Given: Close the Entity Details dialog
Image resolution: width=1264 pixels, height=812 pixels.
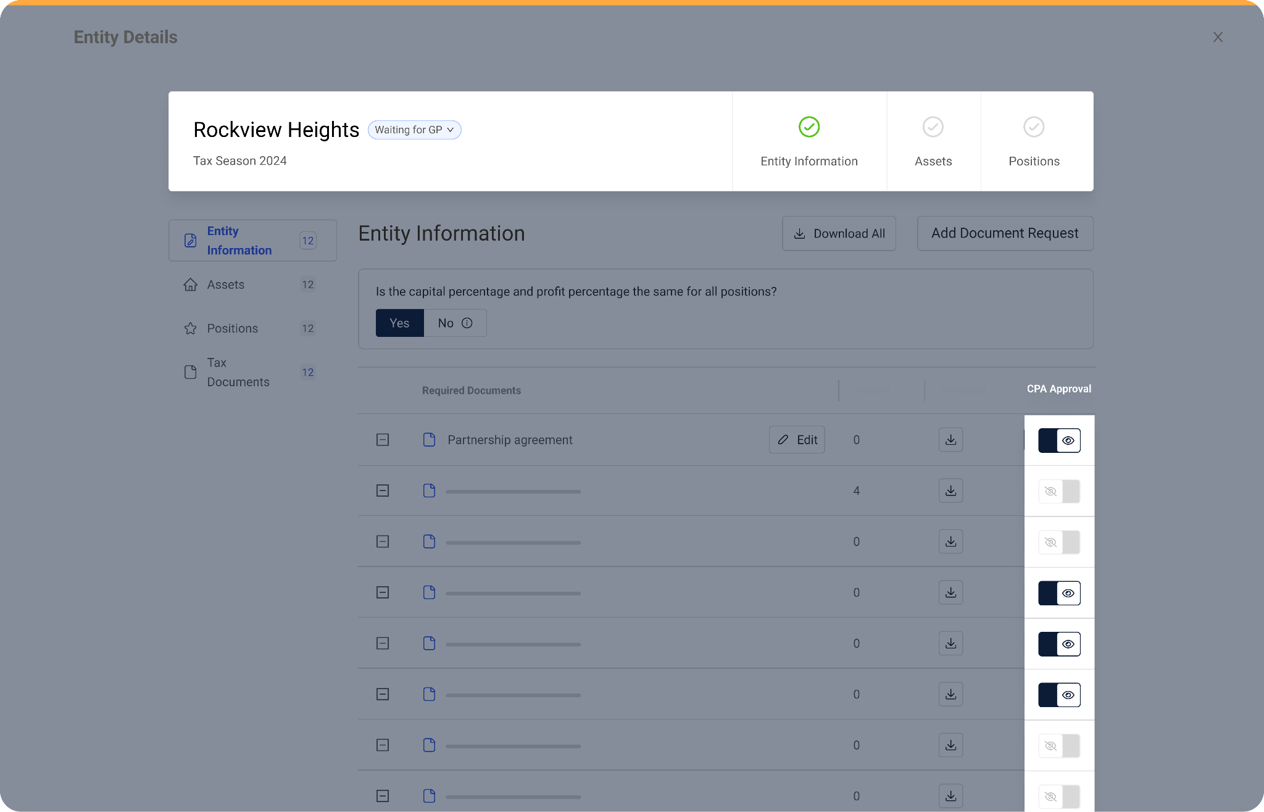Looking at the screenshot, I should tap(1217, 37).
